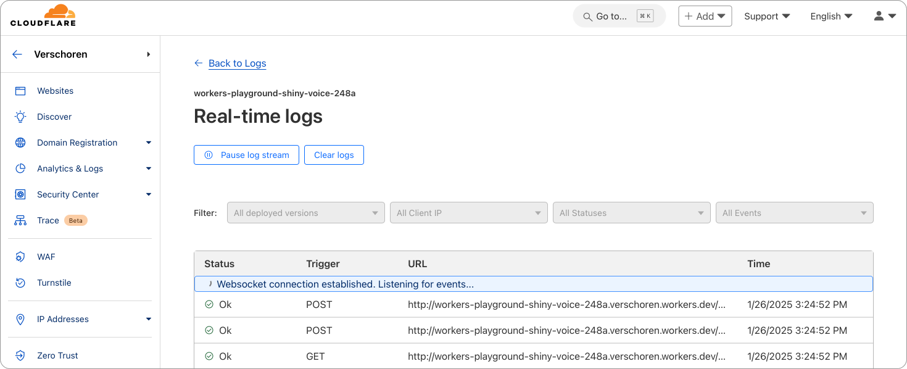This screenshot has height=369, width=907.
Task: Click the Security Center icon
Action: coord(20,194)
